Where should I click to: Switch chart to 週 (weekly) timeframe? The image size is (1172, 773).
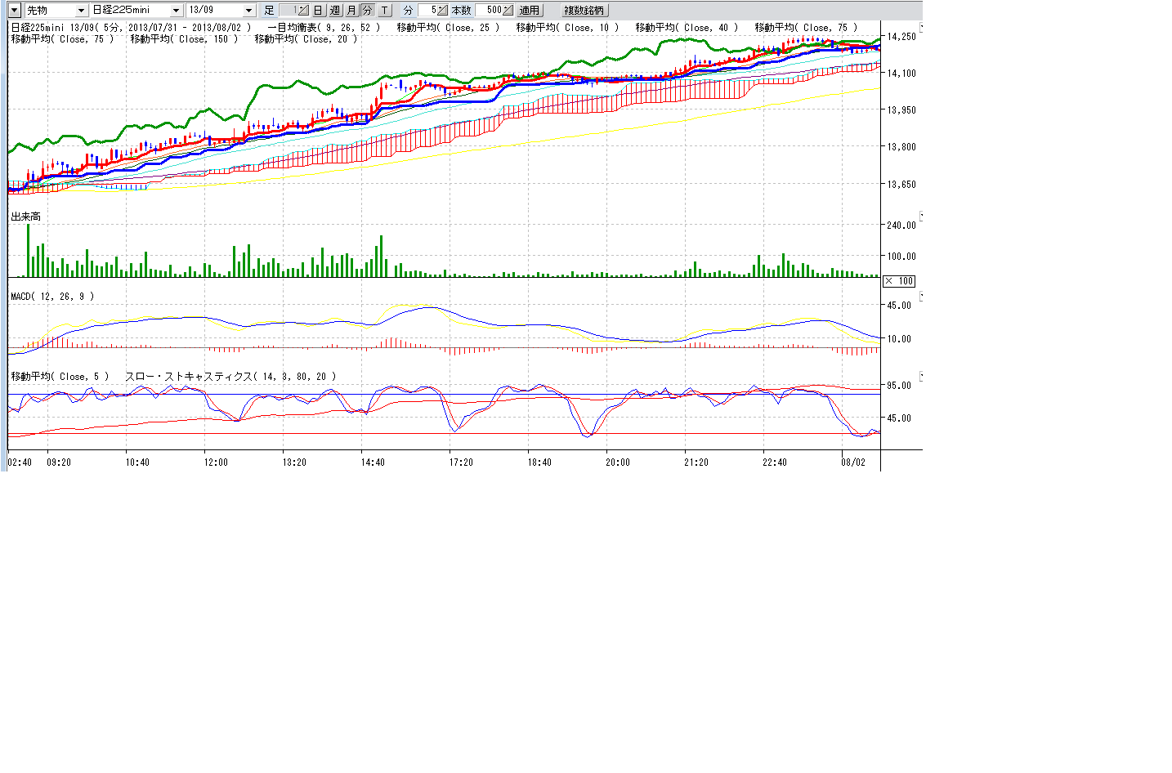[x=335, y=11]
